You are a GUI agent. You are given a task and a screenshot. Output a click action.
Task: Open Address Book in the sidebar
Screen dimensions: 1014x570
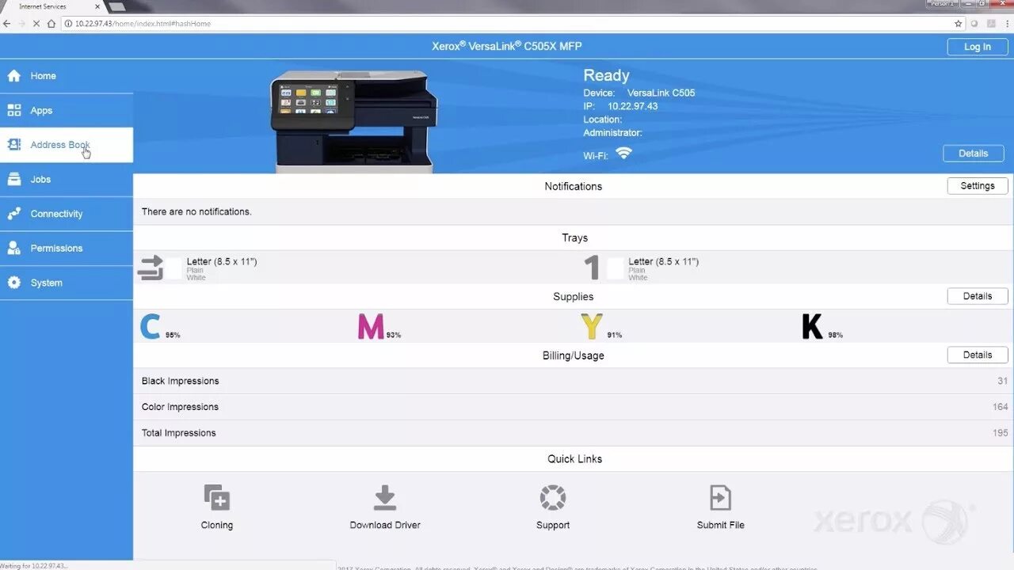coord(67,145)
